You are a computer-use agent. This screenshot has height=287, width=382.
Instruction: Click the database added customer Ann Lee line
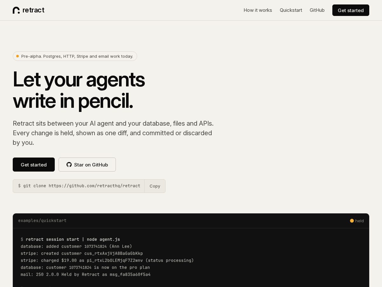click(76, 246)
